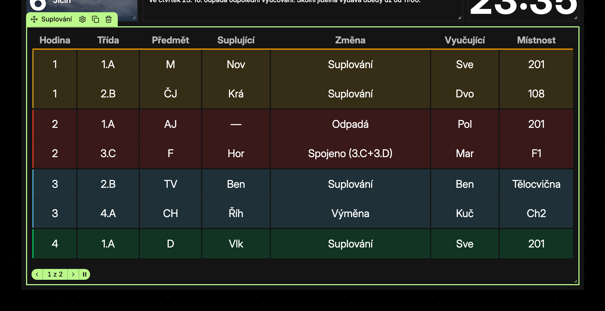Click resize handle of announcement text widget

tap(459, 18)
